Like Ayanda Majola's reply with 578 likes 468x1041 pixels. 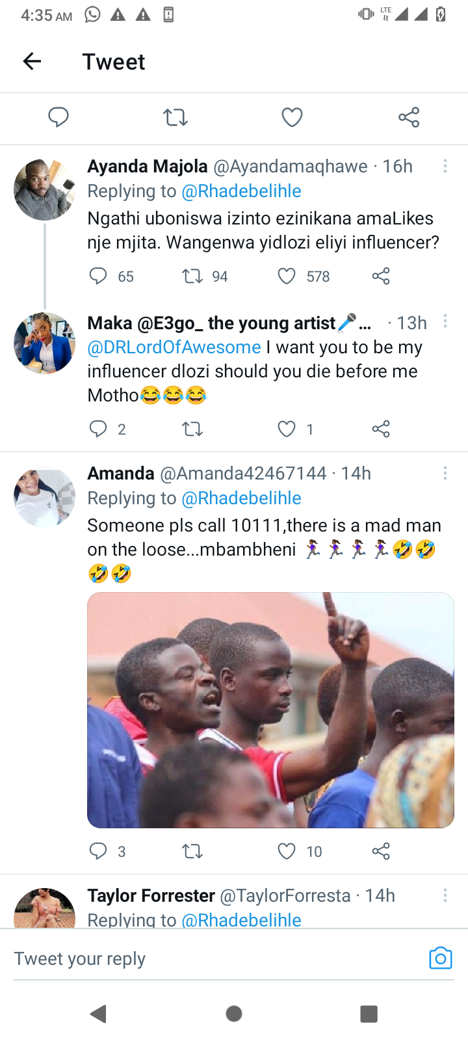[287, 277]
